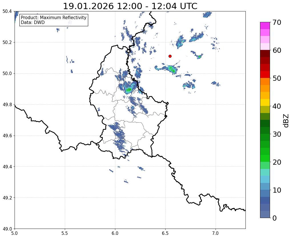Pick the bright green colorbar segment near 20
Viewport: 292px width, 238px height.
click(x=265, y=158)
